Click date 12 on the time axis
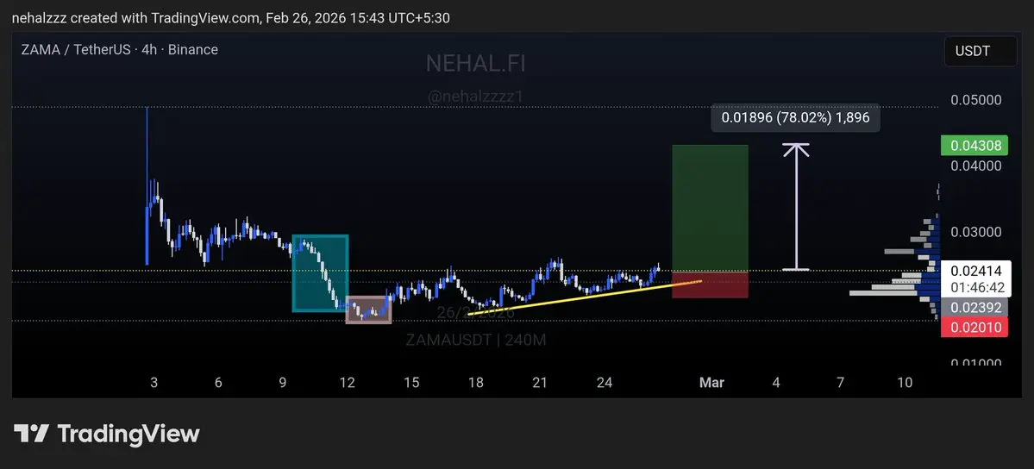 (x=347, y=383)
